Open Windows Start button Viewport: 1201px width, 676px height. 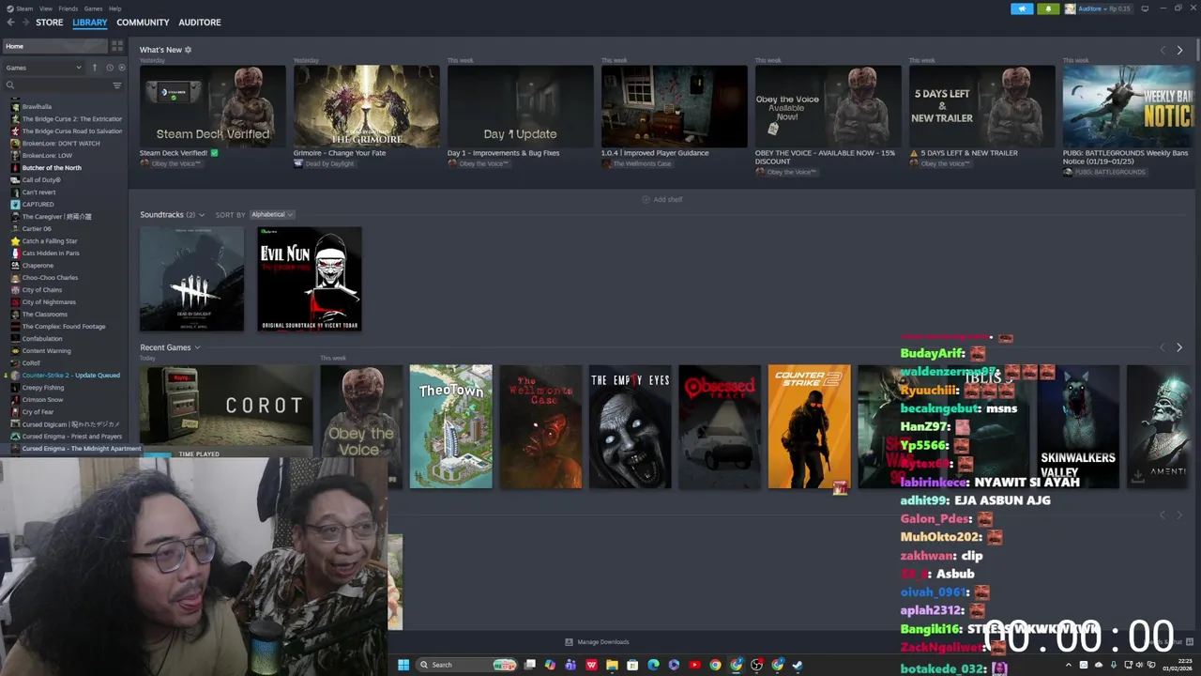coord(403,665)
